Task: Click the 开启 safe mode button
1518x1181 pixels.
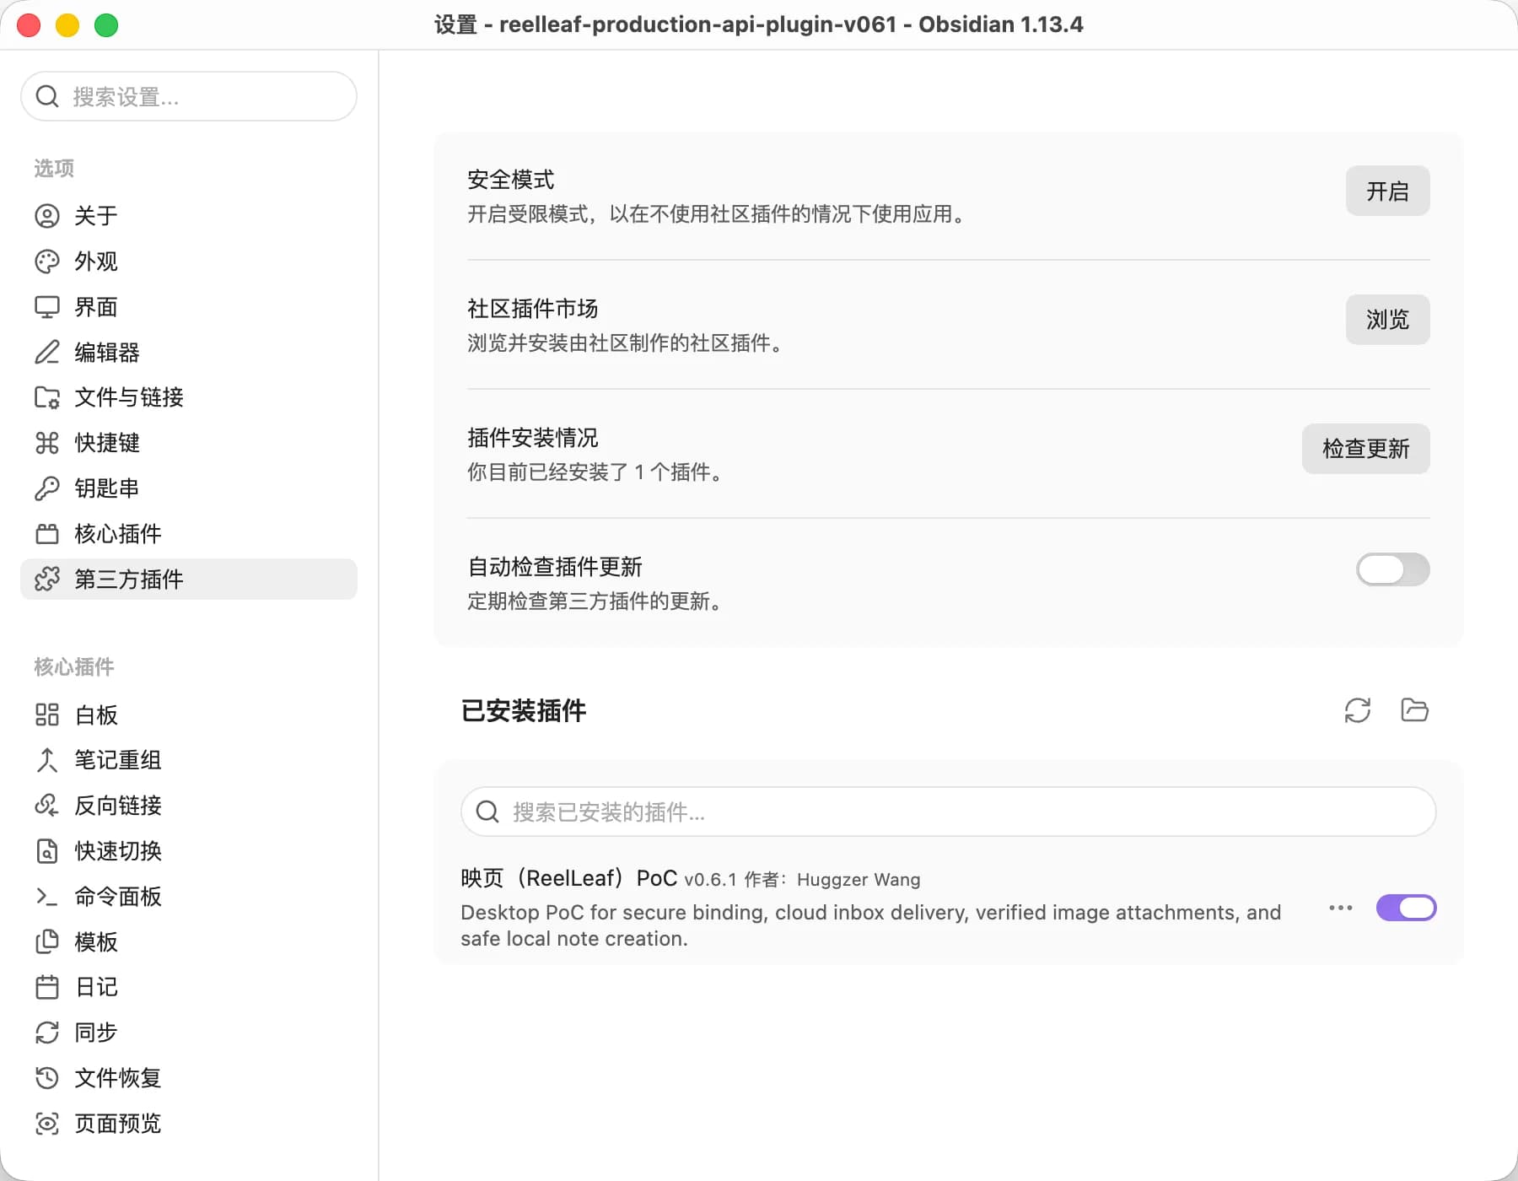Action: tap(1388, 191)
